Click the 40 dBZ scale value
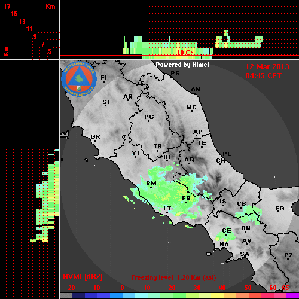 222,288
